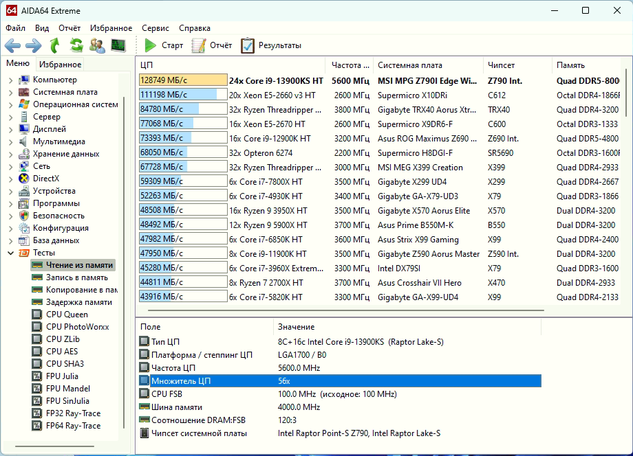Open the monitor graph toolbar icon
The image size is (633, 456).
coord(118,45)
